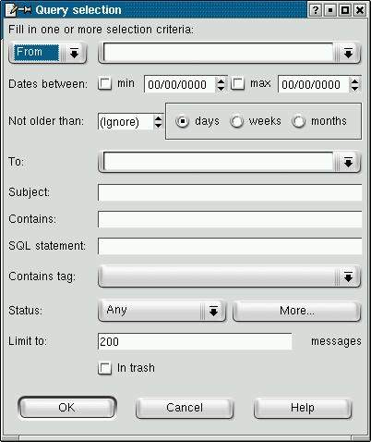Click the question mark help icon
Image resolution: width=371 pixels, height=442 pixels.
(x=315, y=10)
